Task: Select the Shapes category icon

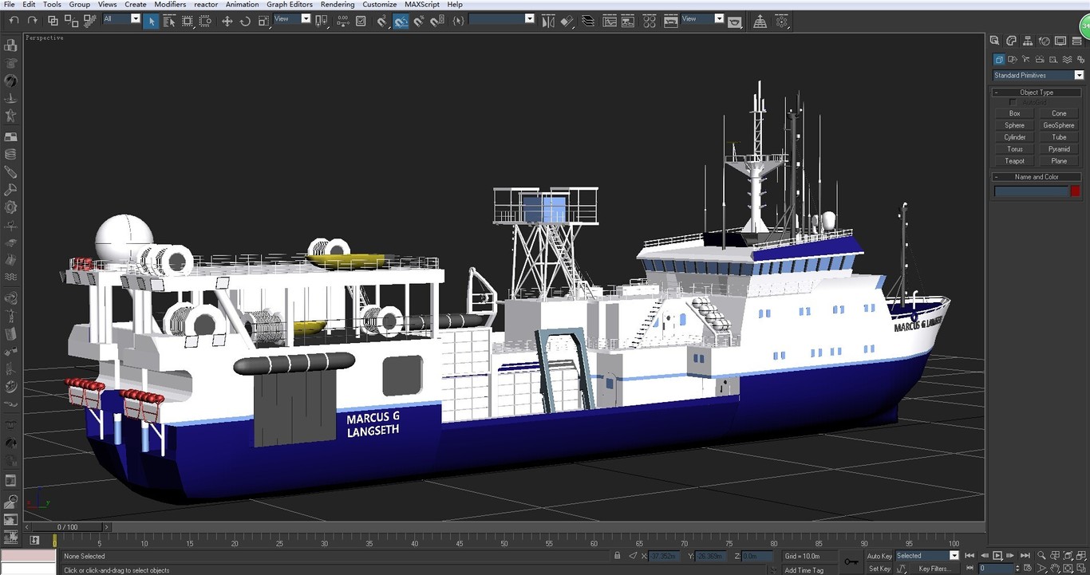Action: coord(1013,60)
